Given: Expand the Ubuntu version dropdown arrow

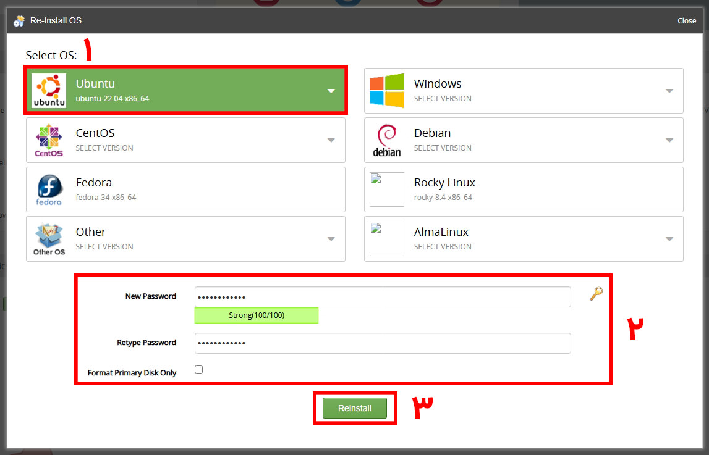Looking at the screenshot, I should point(331,91).
